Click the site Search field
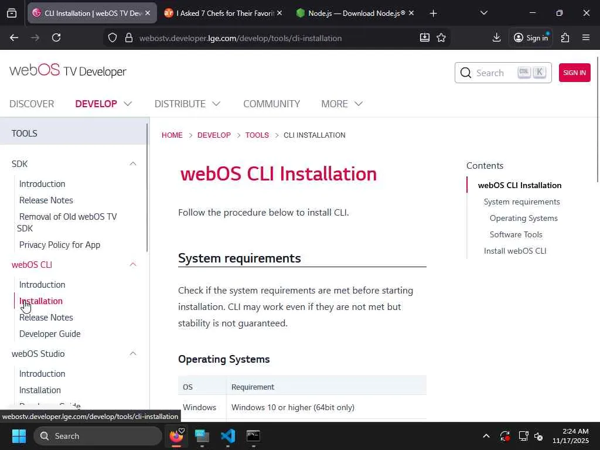 (503, 73)
